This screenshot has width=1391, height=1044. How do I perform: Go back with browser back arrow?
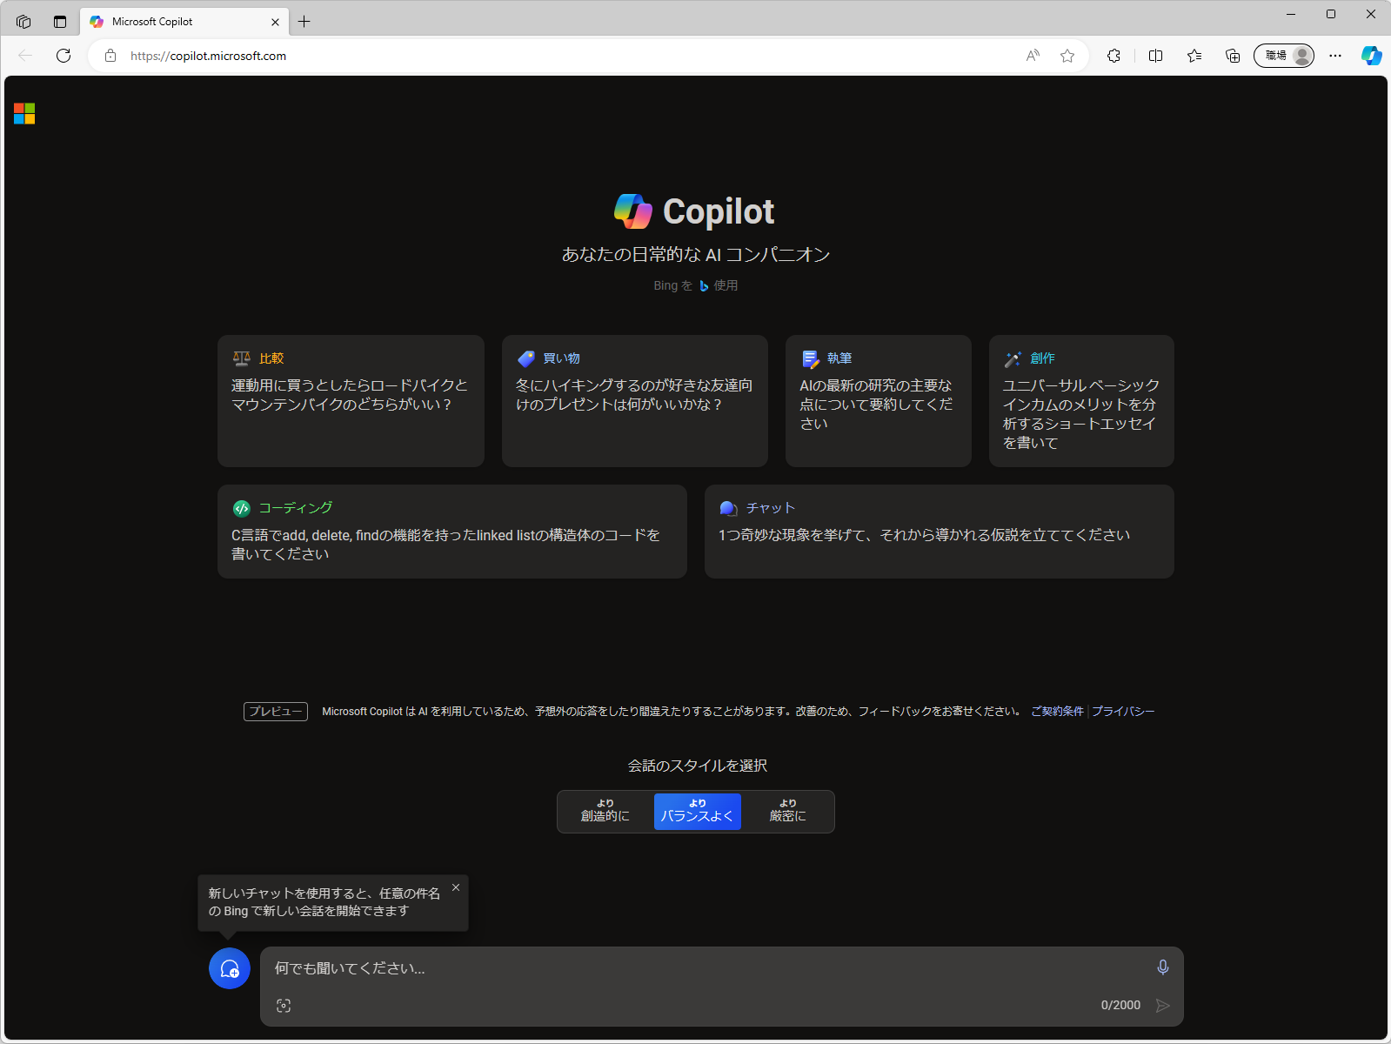click(25, 56)
